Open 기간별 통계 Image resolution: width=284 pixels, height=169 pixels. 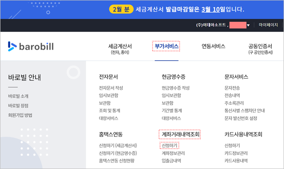click(x=172, y=110)
